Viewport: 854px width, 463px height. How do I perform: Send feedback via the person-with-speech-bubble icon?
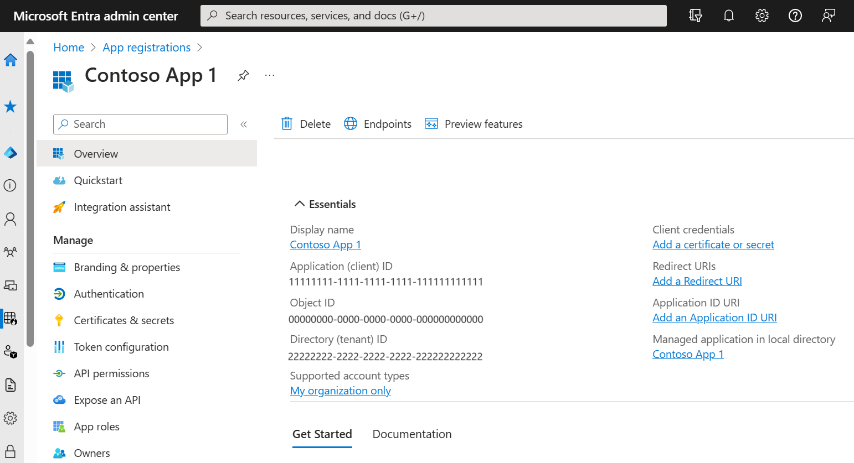[x=828, y=15]
